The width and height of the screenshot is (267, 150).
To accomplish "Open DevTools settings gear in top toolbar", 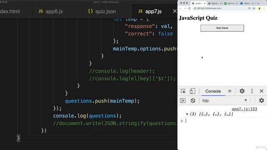I will [242, 91].
